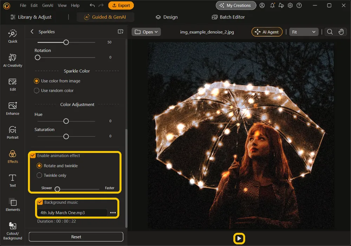The image size is (351, 246).
Task: Open My Creations
Action: (x=236, y=5)
